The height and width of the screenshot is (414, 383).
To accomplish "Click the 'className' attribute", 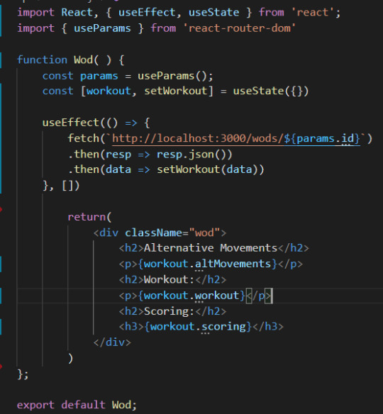I will [153, 233].
